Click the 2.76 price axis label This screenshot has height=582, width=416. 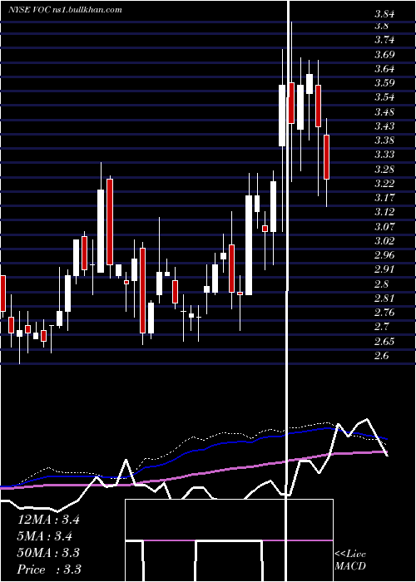click(x=384, y=313)
